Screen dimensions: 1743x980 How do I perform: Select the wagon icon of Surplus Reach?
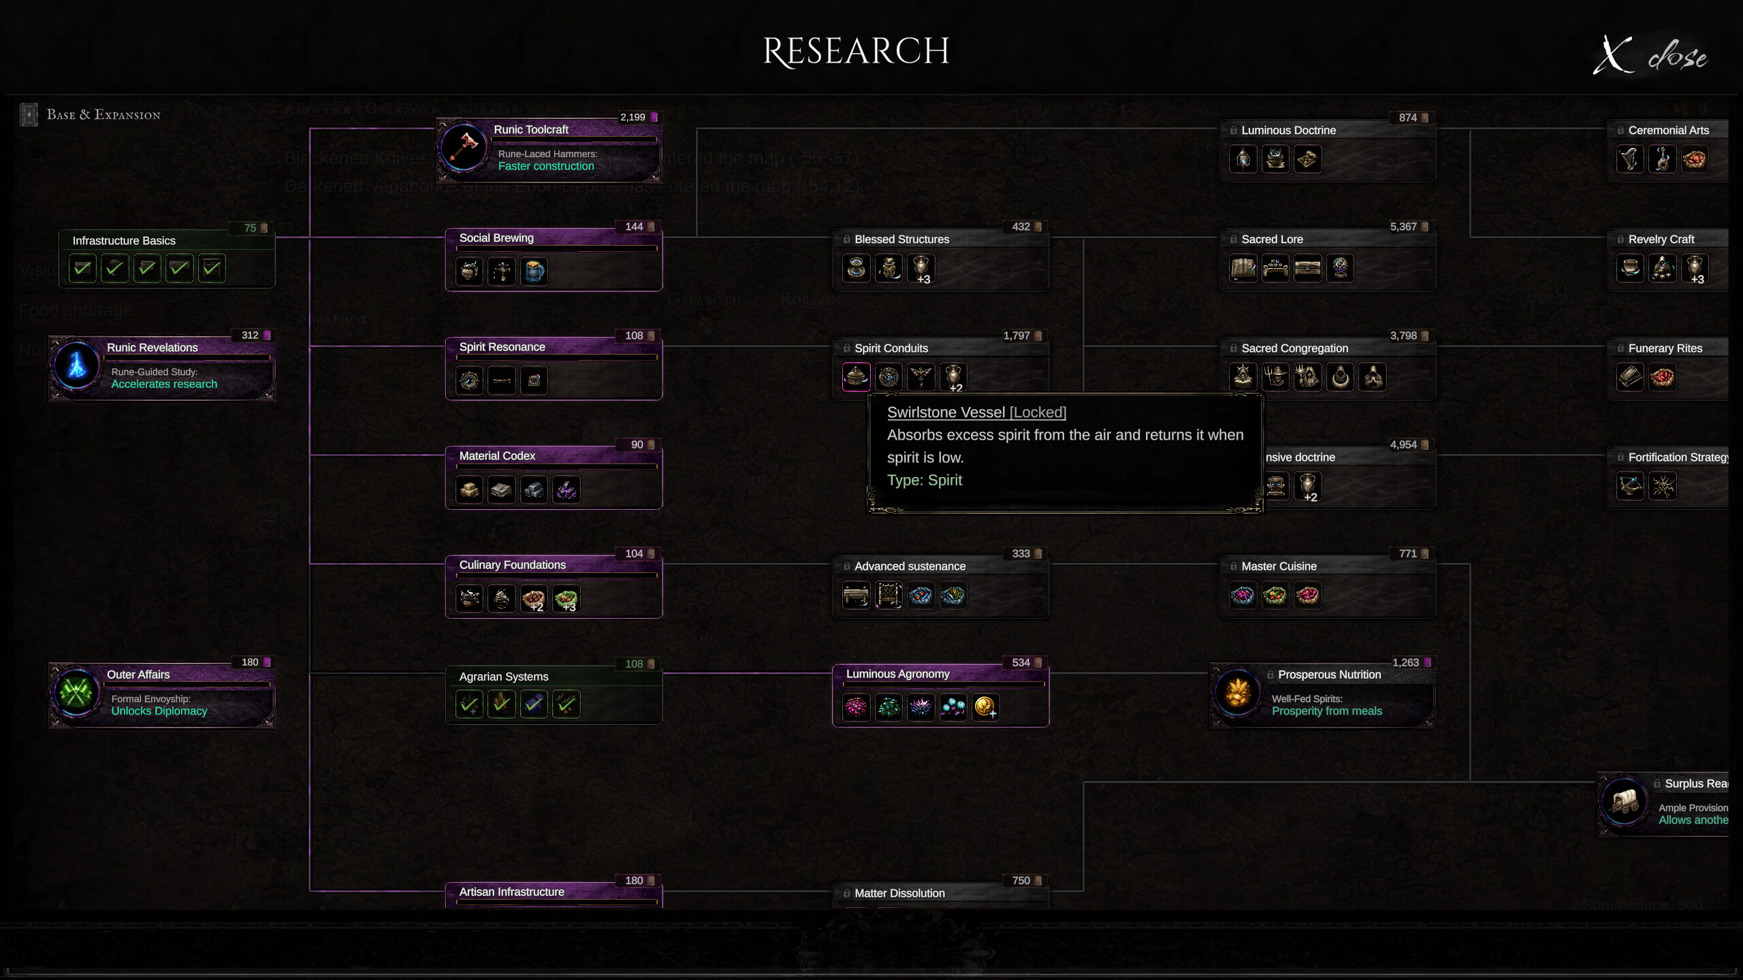click(x=1625, y=801)
